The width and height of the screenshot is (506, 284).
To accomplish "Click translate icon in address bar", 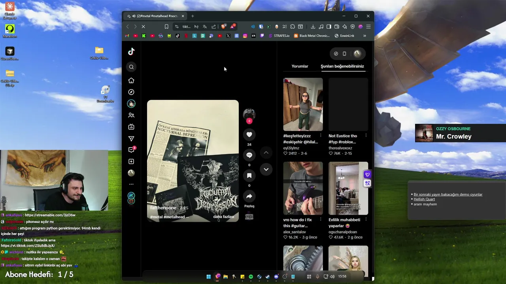I will pos(205,26).
